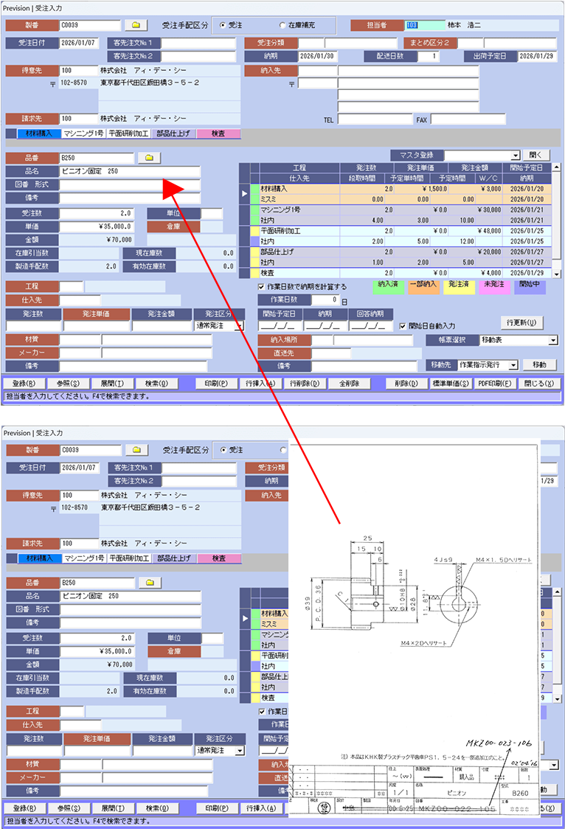Open the 帳票選択 dropdown showing 移動表
The image size is (565, 829).
[x=553, y=340]
